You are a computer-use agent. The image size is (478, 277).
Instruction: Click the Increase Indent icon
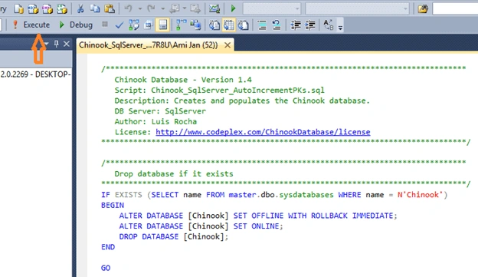[310, 25]
